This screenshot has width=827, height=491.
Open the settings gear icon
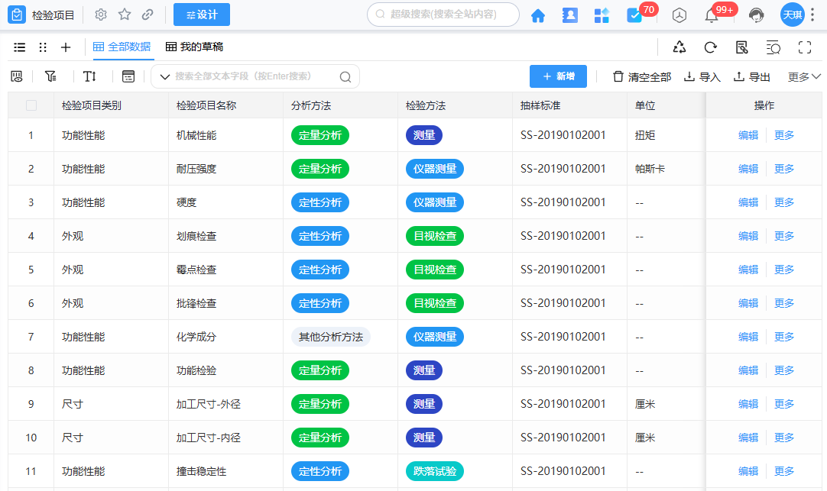(x=101, y=15)
